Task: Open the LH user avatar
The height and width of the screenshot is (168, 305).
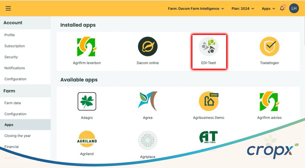Action: 294,8
